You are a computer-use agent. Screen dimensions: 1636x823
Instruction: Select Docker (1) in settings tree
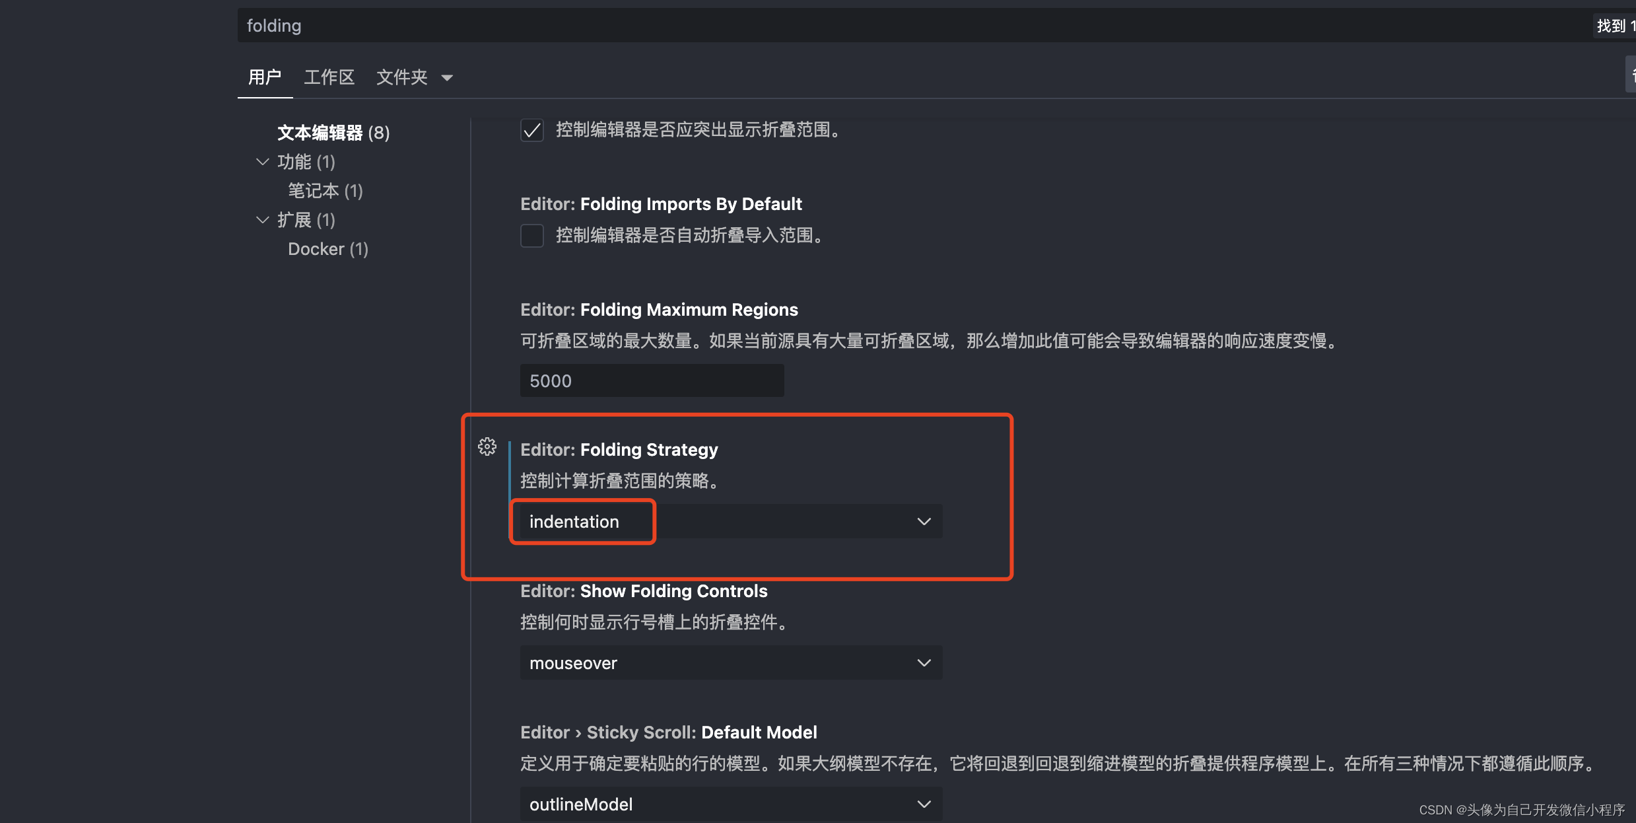(x=327, y=249)
